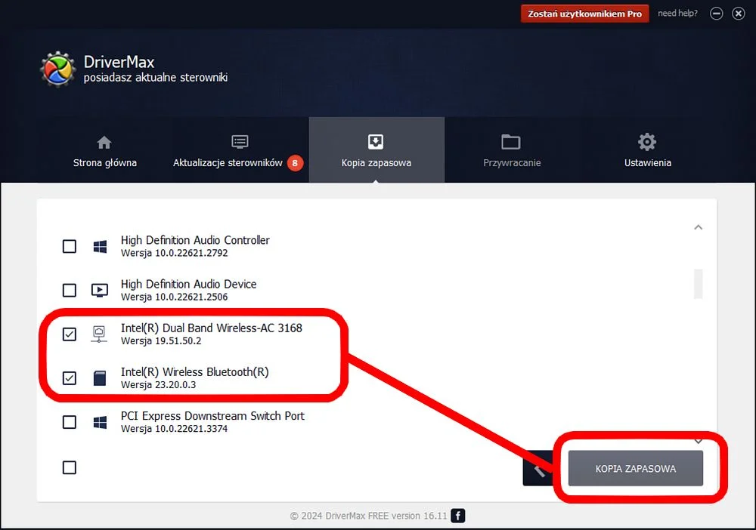The width and height of the screenshot is (756, 530).
Task: Open the Facebook link icon in footer
Action: click(x=458, y=516)
